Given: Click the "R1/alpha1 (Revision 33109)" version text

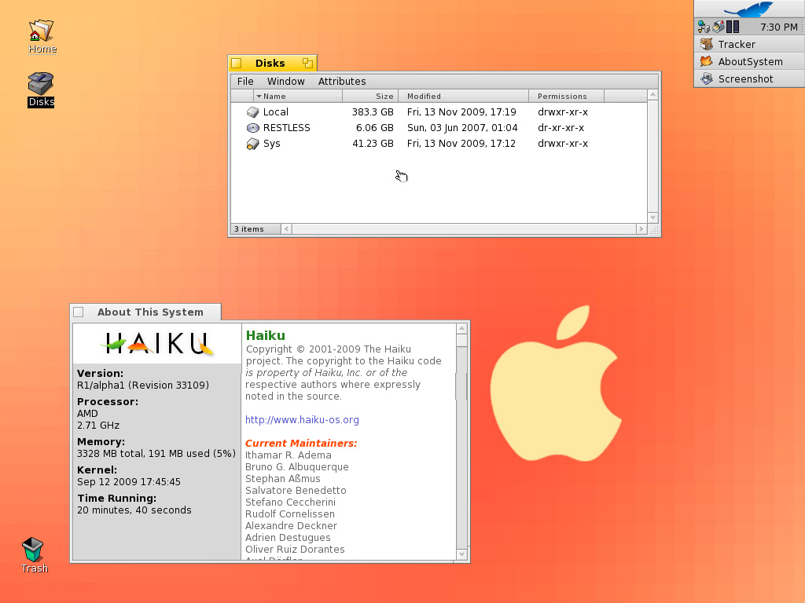Looking at the screenshot, I should [143, 385].
